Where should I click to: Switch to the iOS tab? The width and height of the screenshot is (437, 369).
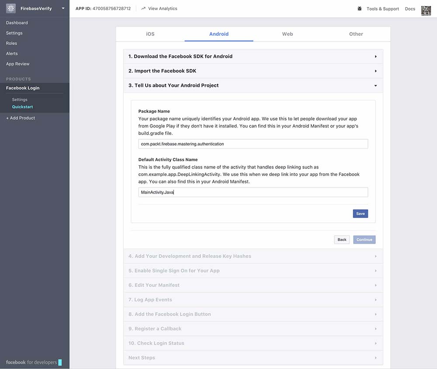[150, 34]
